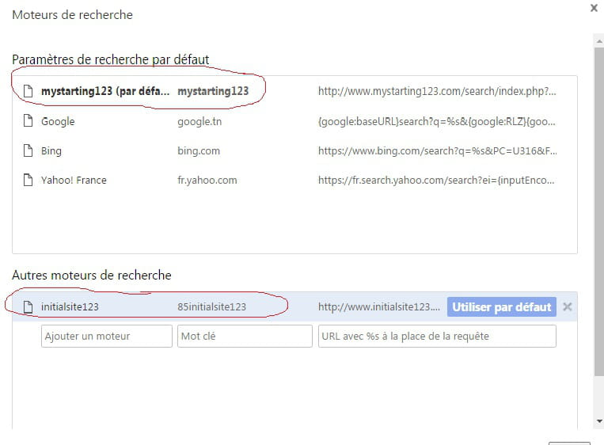Click the scrollbar up arrow
Image resolution: width=604 pixels, height=445 pixels.
click(x=599, y=40)
